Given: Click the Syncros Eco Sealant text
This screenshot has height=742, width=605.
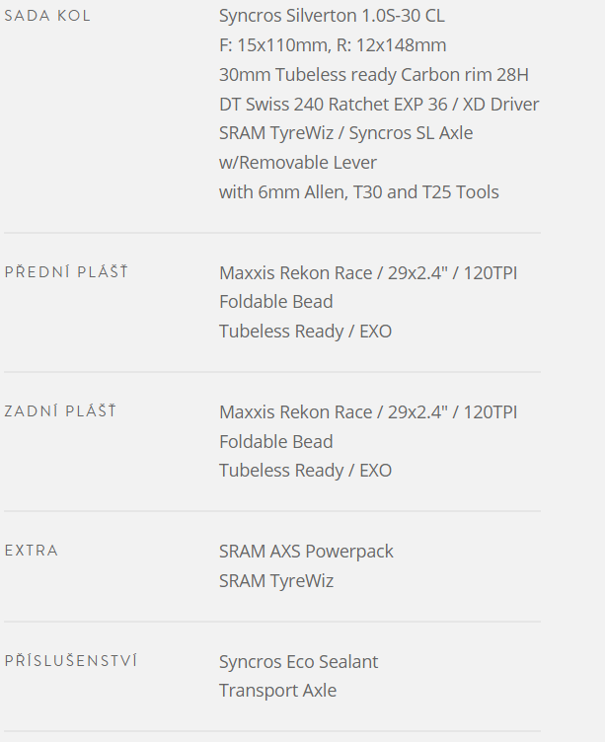Looking at the screenshot, I should click(x=299, y=661).
